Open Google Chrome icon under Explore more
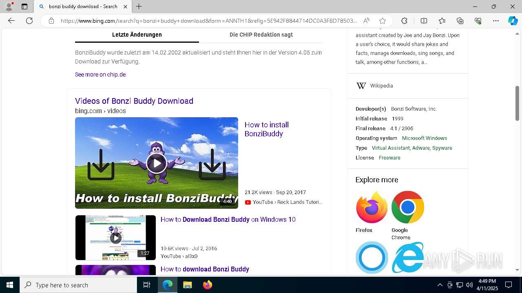Viewport: 522px width, 293px height. tap(408, 207)
